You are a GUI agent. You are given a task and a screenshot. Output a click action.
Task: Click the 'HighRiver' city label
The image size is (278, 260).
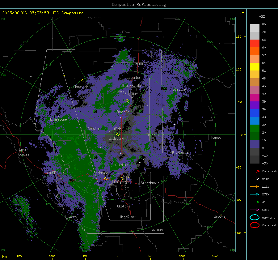tap(128, 217)
